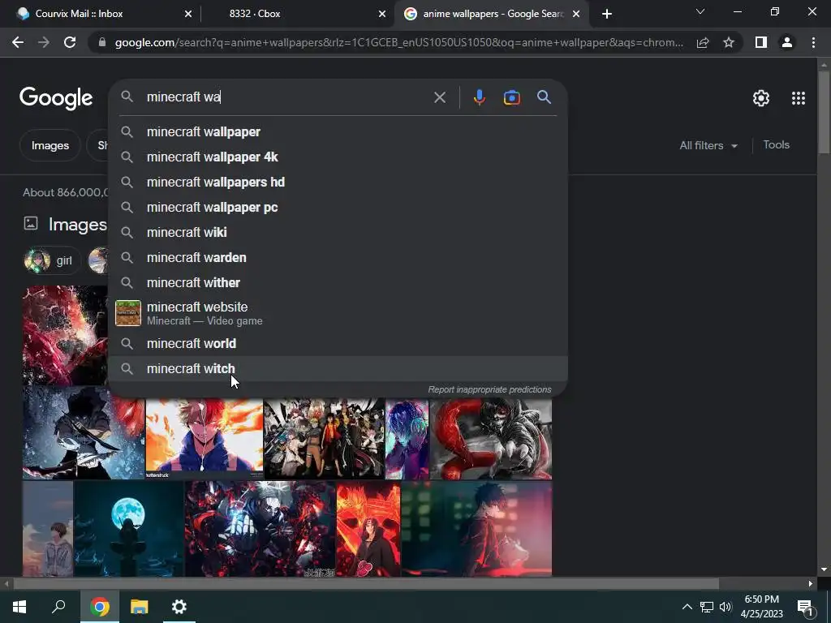Open a new tab with plus icon
This screenshot has height=623, width=831.
pos(607,14)
